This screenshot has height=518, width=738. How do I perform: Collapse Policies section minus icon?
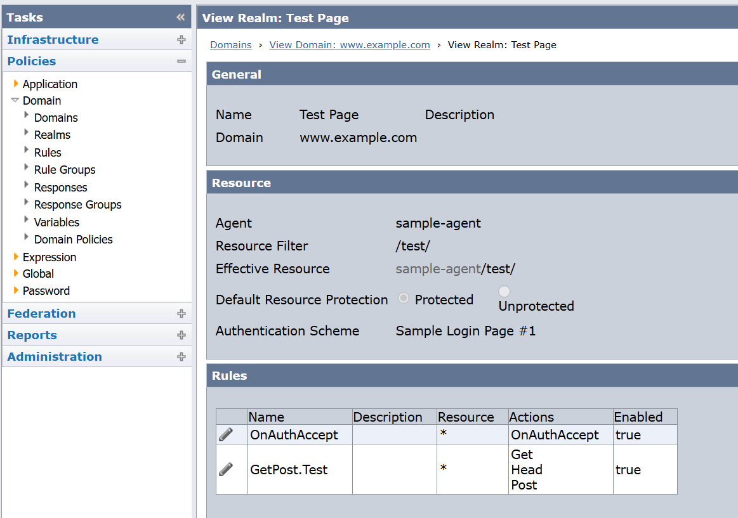(181, 62)
